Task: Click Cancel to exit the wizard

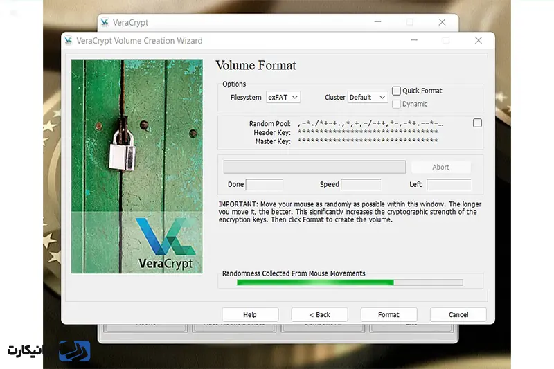Action: (x=458, y=314)
